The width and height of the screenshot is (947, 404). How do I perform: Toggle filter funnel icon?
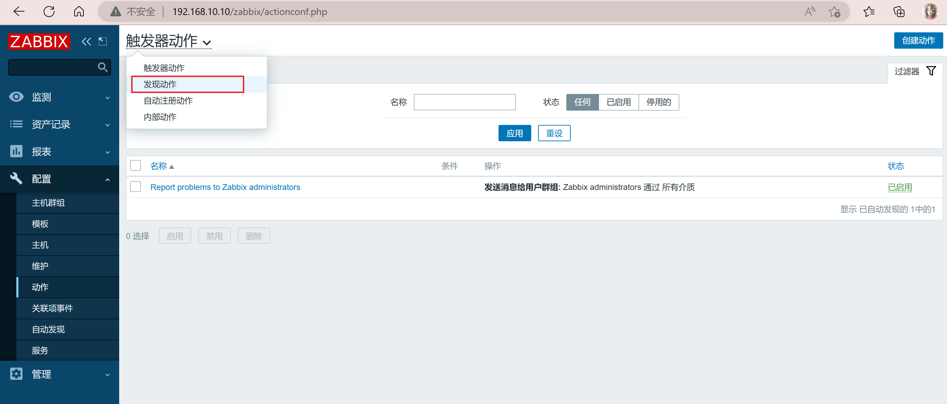931,71
